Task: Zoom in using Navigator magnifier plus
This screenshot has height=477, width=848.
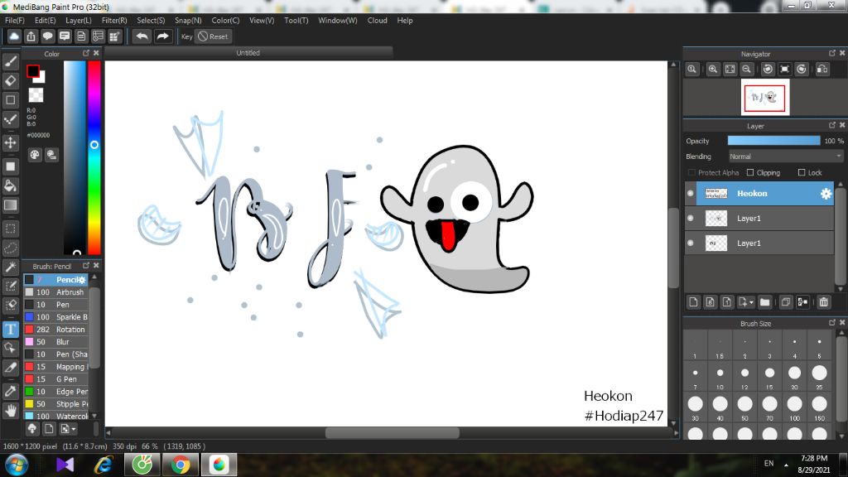Action: tap(713, 70)
